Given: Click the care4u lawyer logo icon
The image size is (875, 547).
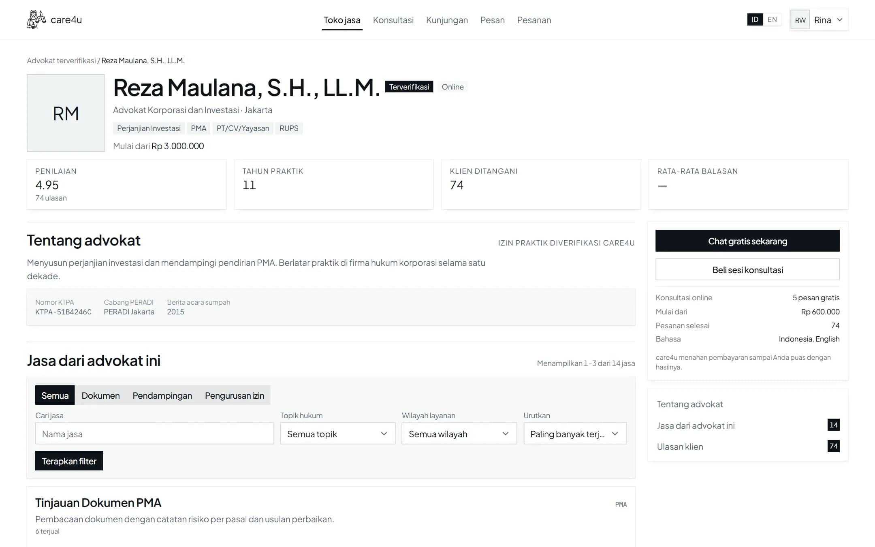Looking at the screenshot, I should [36, 19].
